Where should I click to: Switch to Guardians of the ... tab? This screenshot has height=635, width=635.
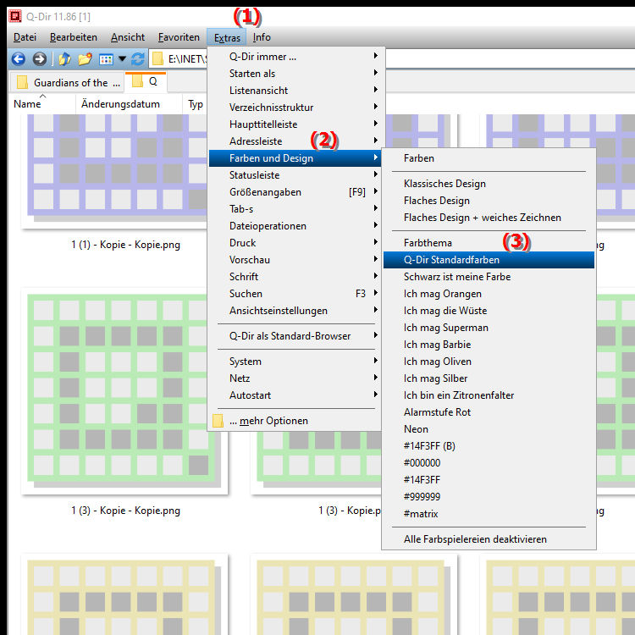coord(66,83)
